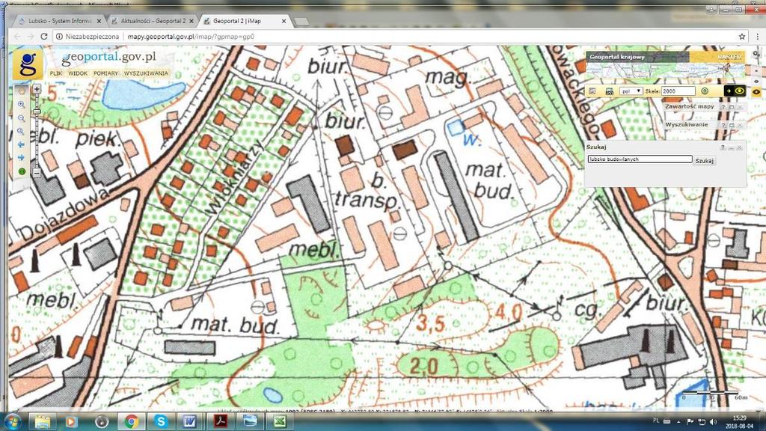Close the Wyszukiwanie panel

(740, 126)
